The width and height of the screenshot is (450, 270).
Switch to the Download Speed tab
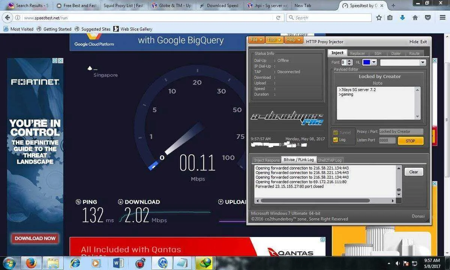pos(219,6)
